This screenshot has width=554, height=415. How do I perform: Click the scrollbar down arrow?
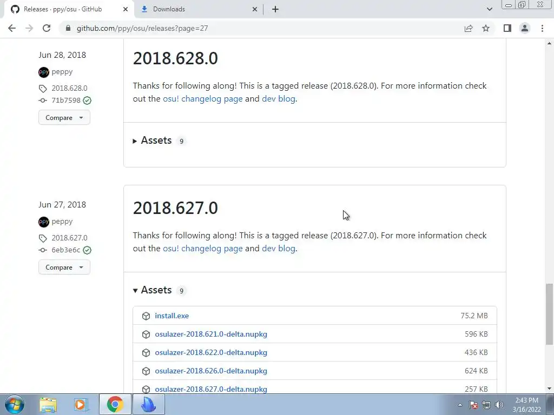click(x=549, y=389)
